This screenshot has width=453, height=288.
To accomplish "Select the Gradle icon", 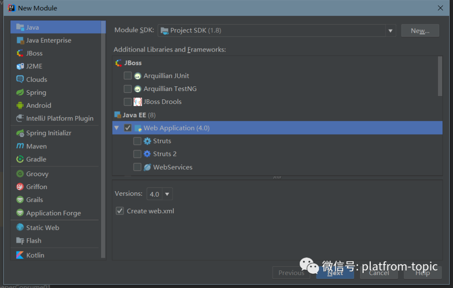I will tap(20, 159).
